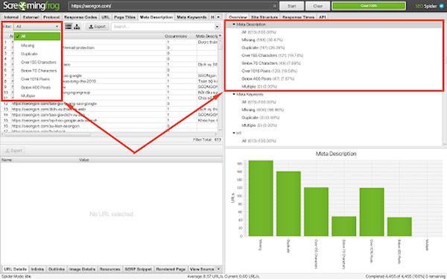Collapse the Meta Description tree section
The width and height of the screenshot is (447, 279).
tap(234, 25)
